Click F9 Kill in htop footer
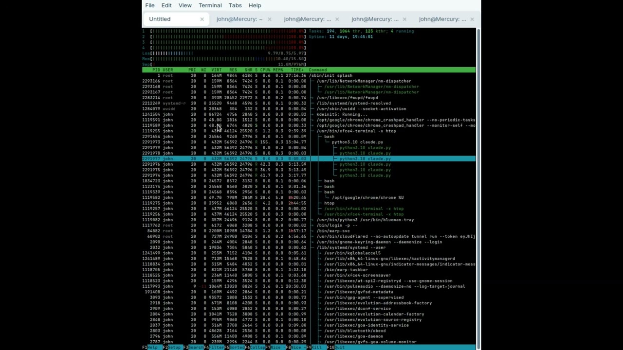 click(x=316, y=347)
